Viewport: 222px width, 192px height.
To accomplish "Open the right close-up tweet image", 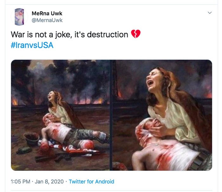I will coord(161,115).
